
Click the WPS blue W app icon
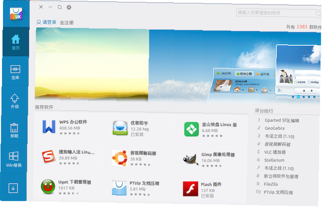(x=49, y=127)
